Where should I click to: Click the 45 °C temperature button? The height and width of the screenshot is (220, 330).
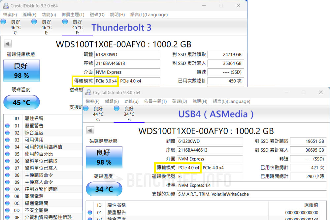21,103
